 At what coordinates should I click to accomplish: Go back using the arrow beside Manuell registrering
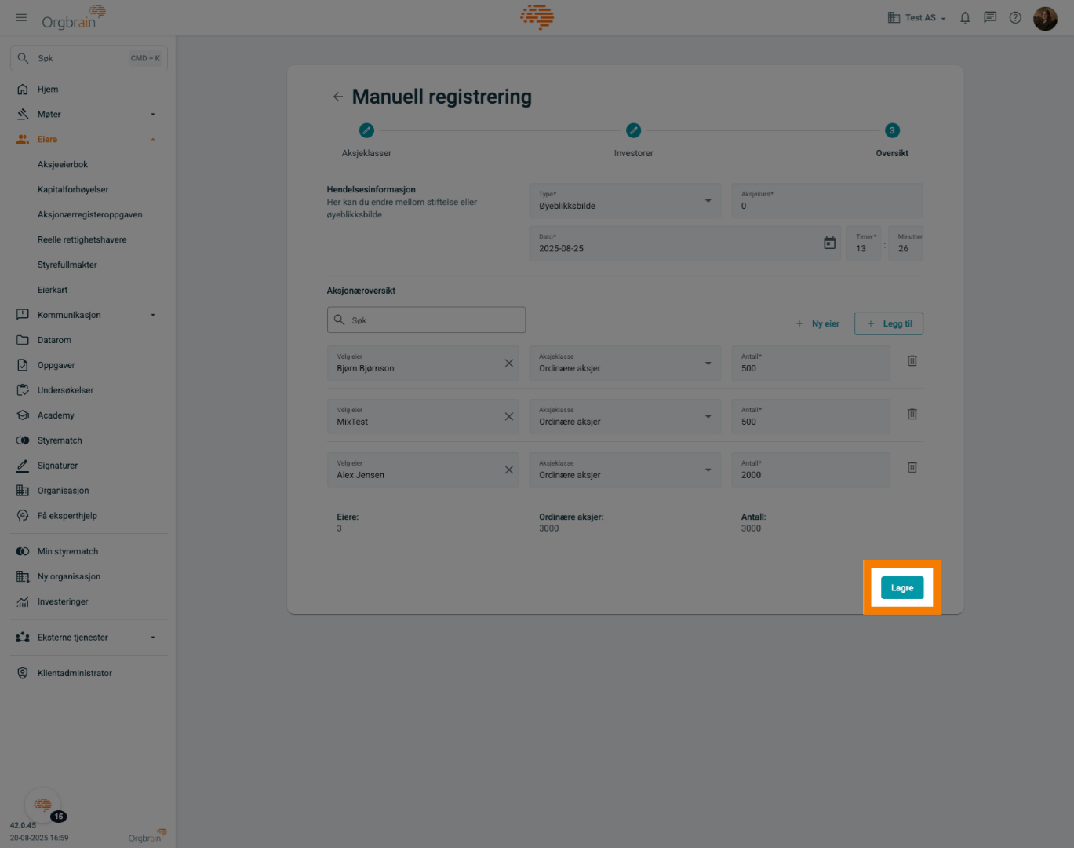point(338,97)
